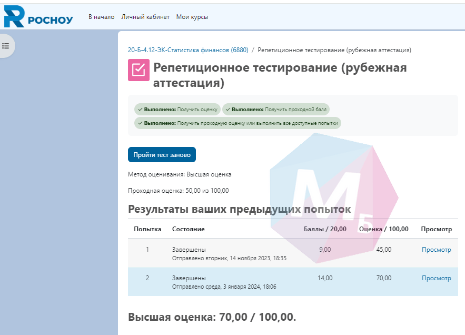This screenshot has width=465, height=335.
Task: Click the 'Попытка' column header
Action: pos(147,229)
